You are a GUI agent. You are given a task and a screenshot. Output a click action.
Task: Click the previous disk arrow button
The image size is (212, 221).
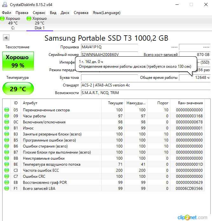point(6,38)
